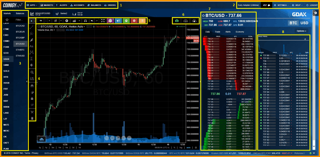Click the compare scales icon
This screenshot has width=320, height=157.
(x=86, y=21)
